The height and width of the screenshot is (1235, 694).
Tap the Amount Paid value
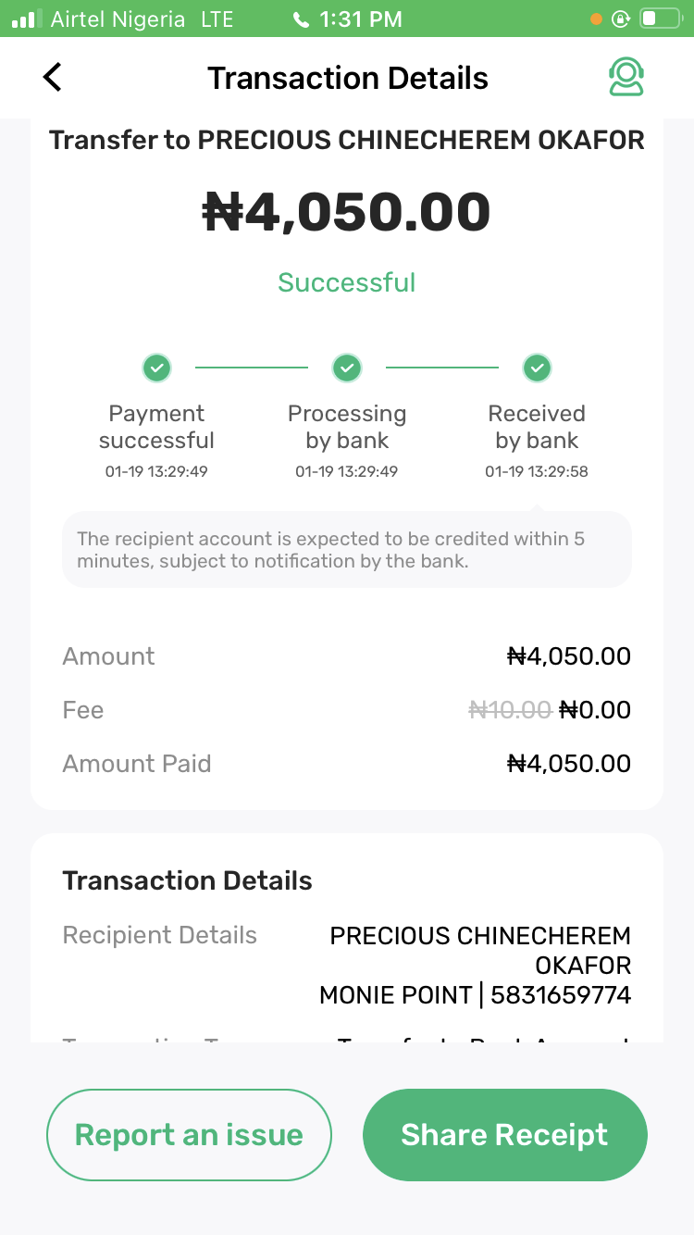coord(569,764)
